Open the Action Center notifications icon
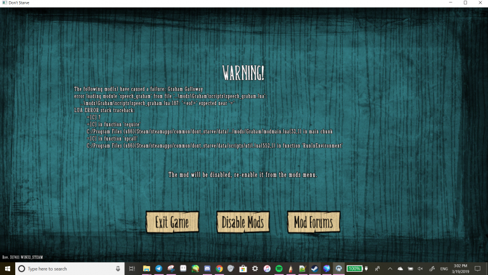 pyautogui.click(x=477, y=269)
